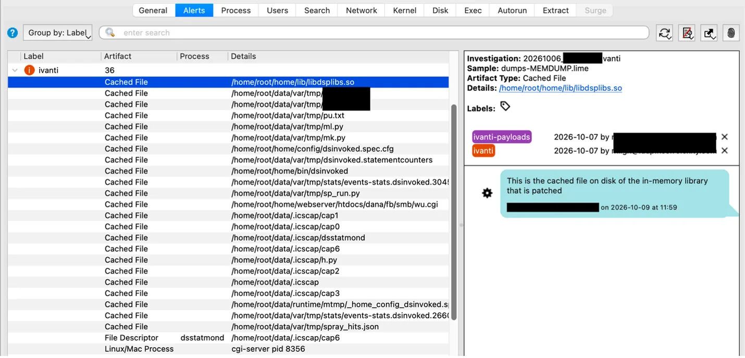Select the .icscap/h.py row
The width and height of the screenshot is (745, 358).
(228, 260)
